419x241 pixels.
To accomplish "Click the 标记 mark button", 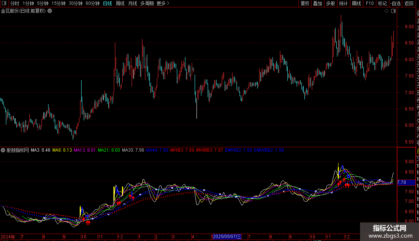I will pyautogui.click(x=382, y=3).
